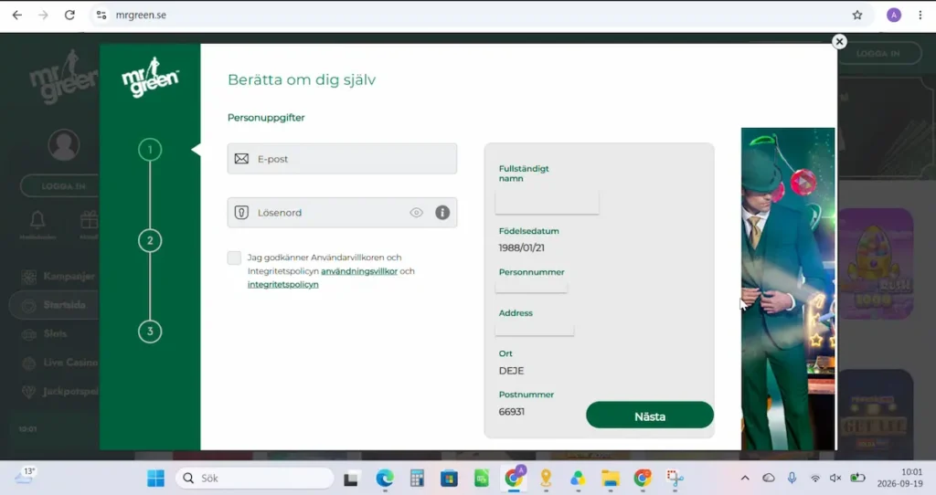Open File Explorer from taskbar
Screen dimensions: 936x495
click(x=610, y=479)
